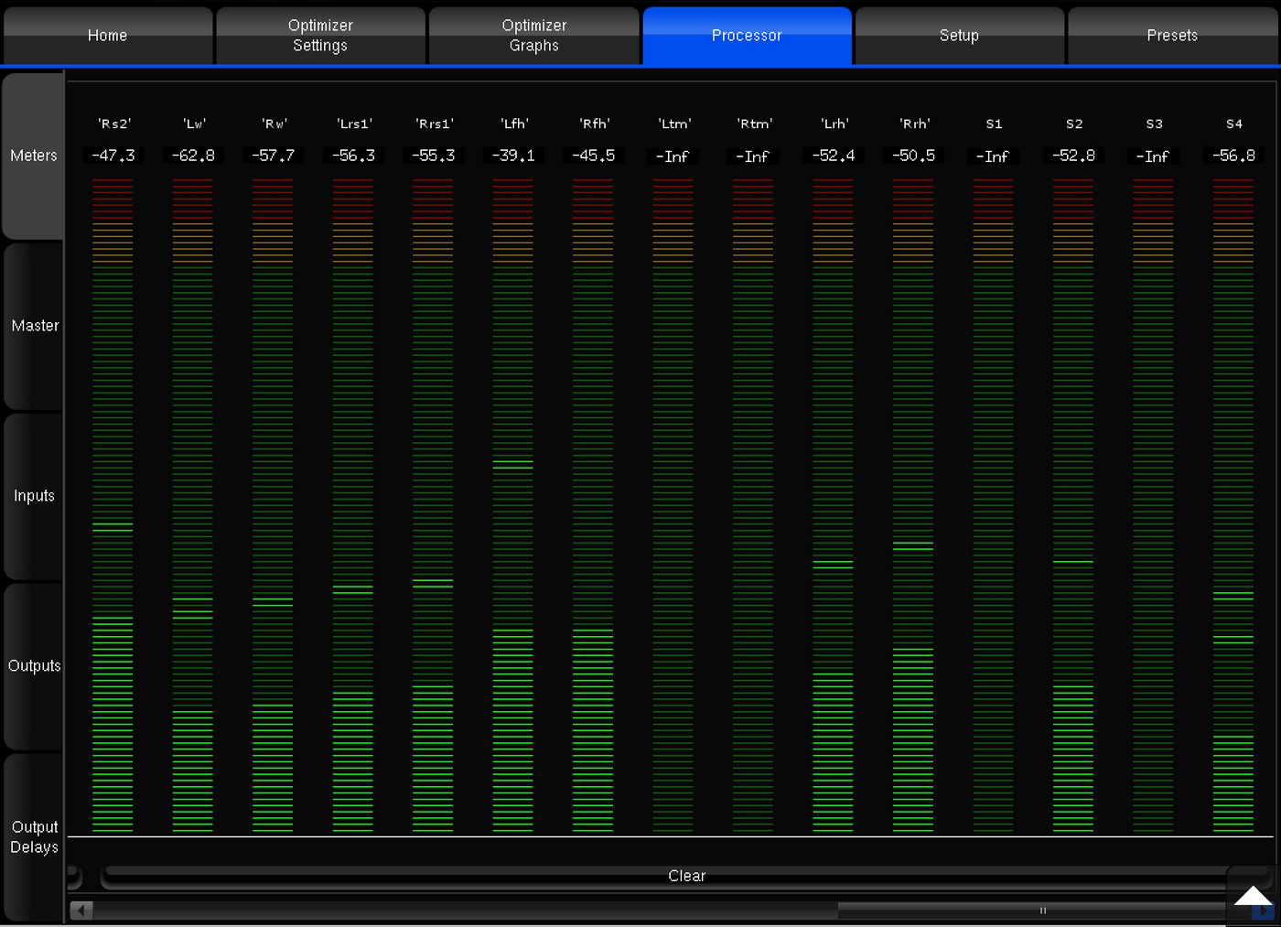
Task: Select Meters in the side panel
Action: pos(34,156)
